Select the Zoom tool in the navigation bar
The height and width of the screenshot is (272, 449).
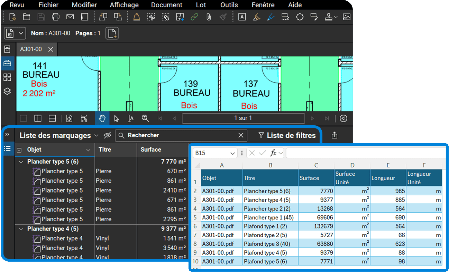[145, 118]
